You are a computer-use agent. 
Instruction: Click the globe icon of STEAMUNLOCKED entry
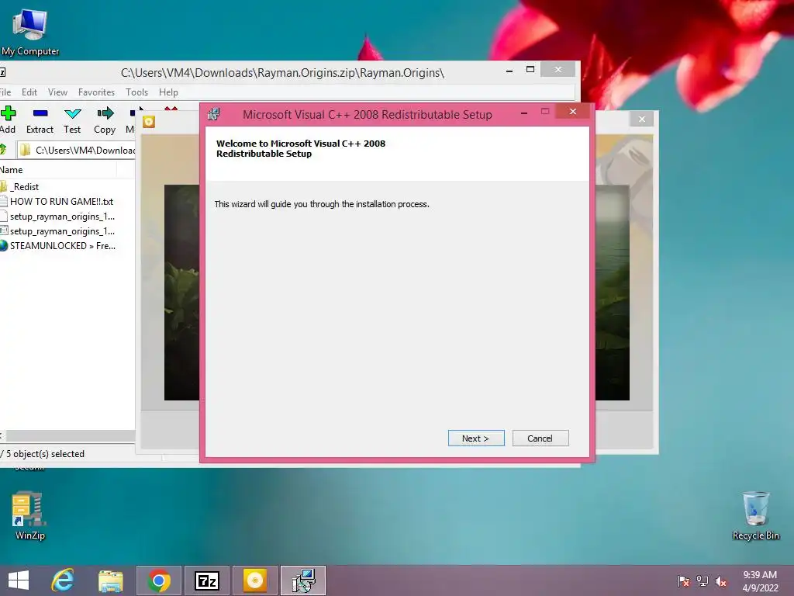(4, 246)
